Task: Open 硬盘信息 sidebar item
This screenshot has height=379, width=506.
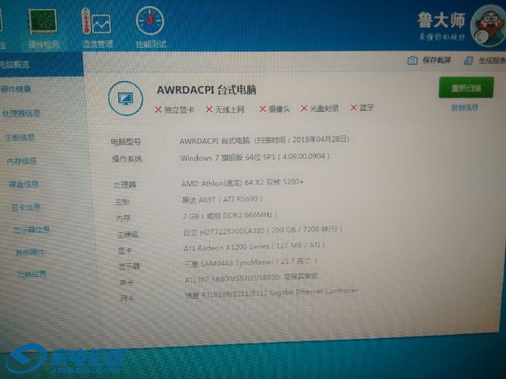Action: tap(24, 184)
